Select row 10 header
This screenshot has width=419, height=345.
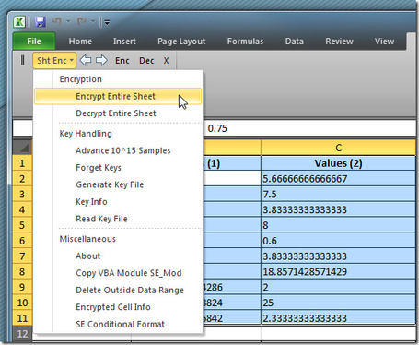click(x=22, y=303)
